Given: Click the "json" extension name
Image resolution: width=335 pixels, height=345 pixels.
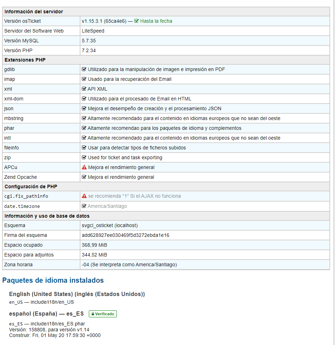Looking at the screenshot, I should tap(9, 108).
